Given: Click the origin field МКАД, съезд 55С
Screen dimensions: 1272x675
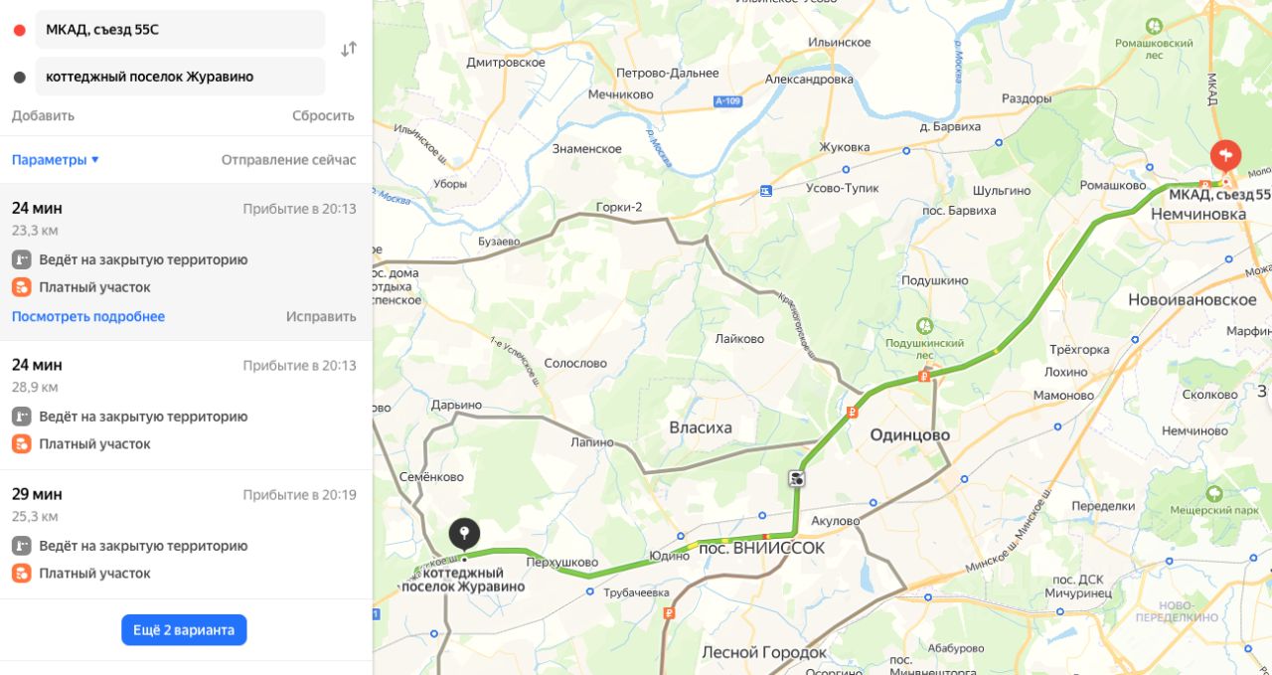Looking at the screenshot, I should click(180, 30).
